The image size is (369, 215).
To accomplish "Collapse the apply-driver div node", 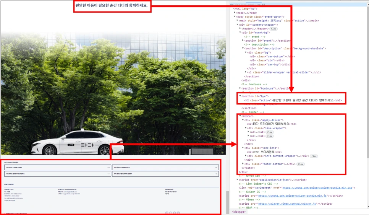I will pos(243,120).
